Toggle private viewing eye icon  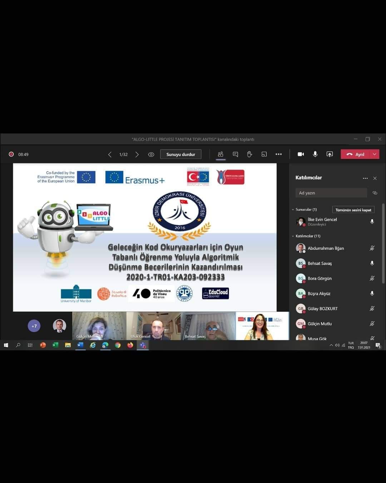(x=151, y=155)
